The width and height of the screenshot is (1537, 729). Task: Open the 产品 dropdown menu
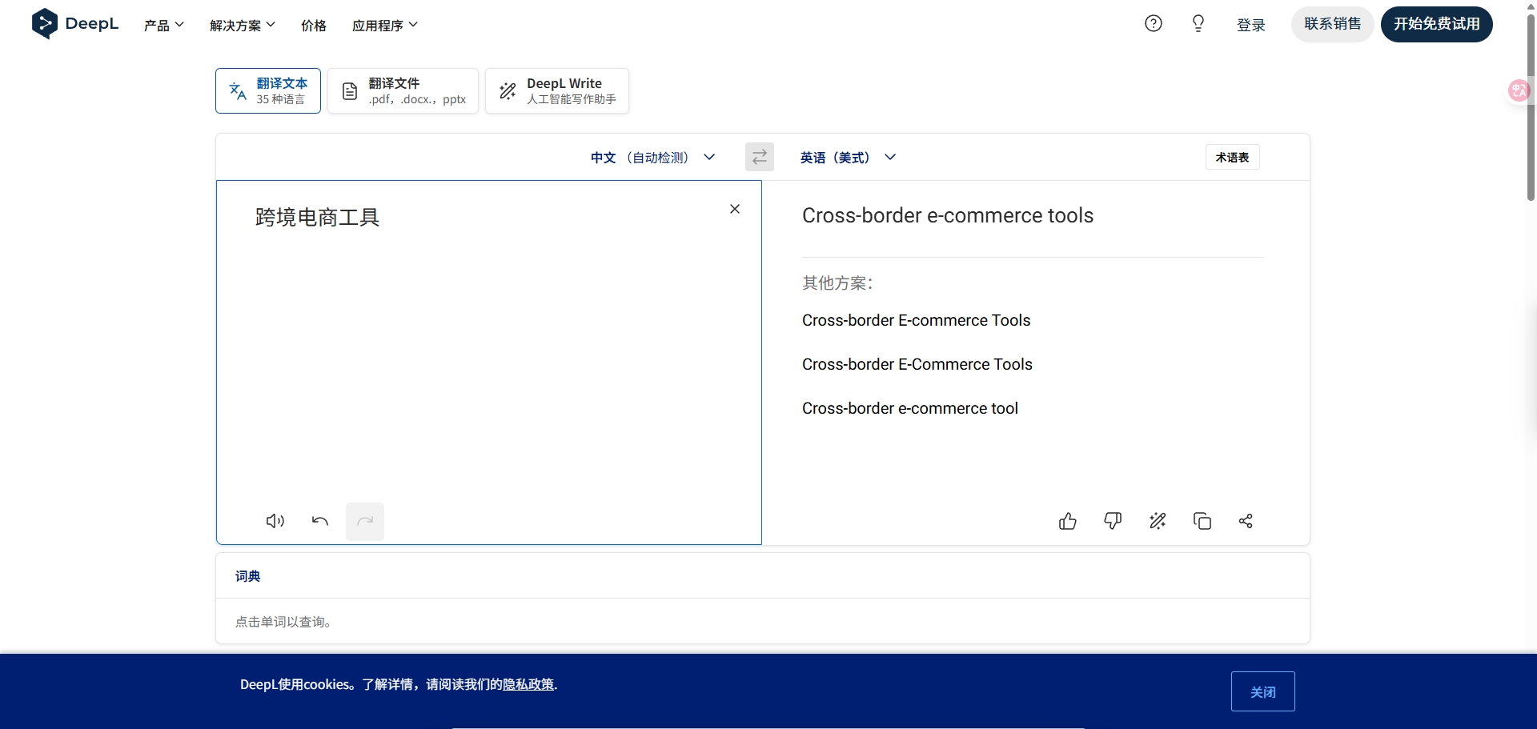(164, 25)
